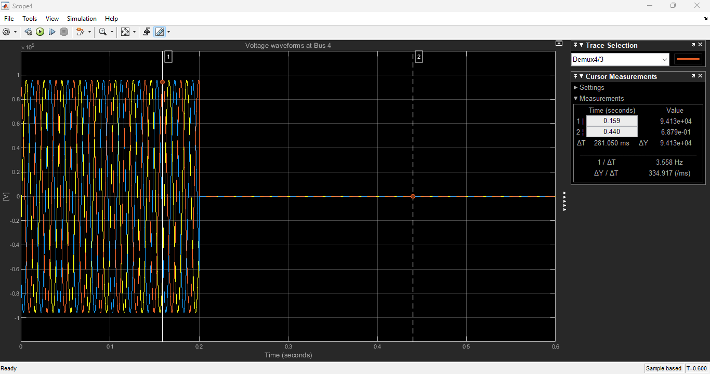710x374 pixels.
Task: Click the ΔT value 281.050 ms
Action: coord(611,143)
